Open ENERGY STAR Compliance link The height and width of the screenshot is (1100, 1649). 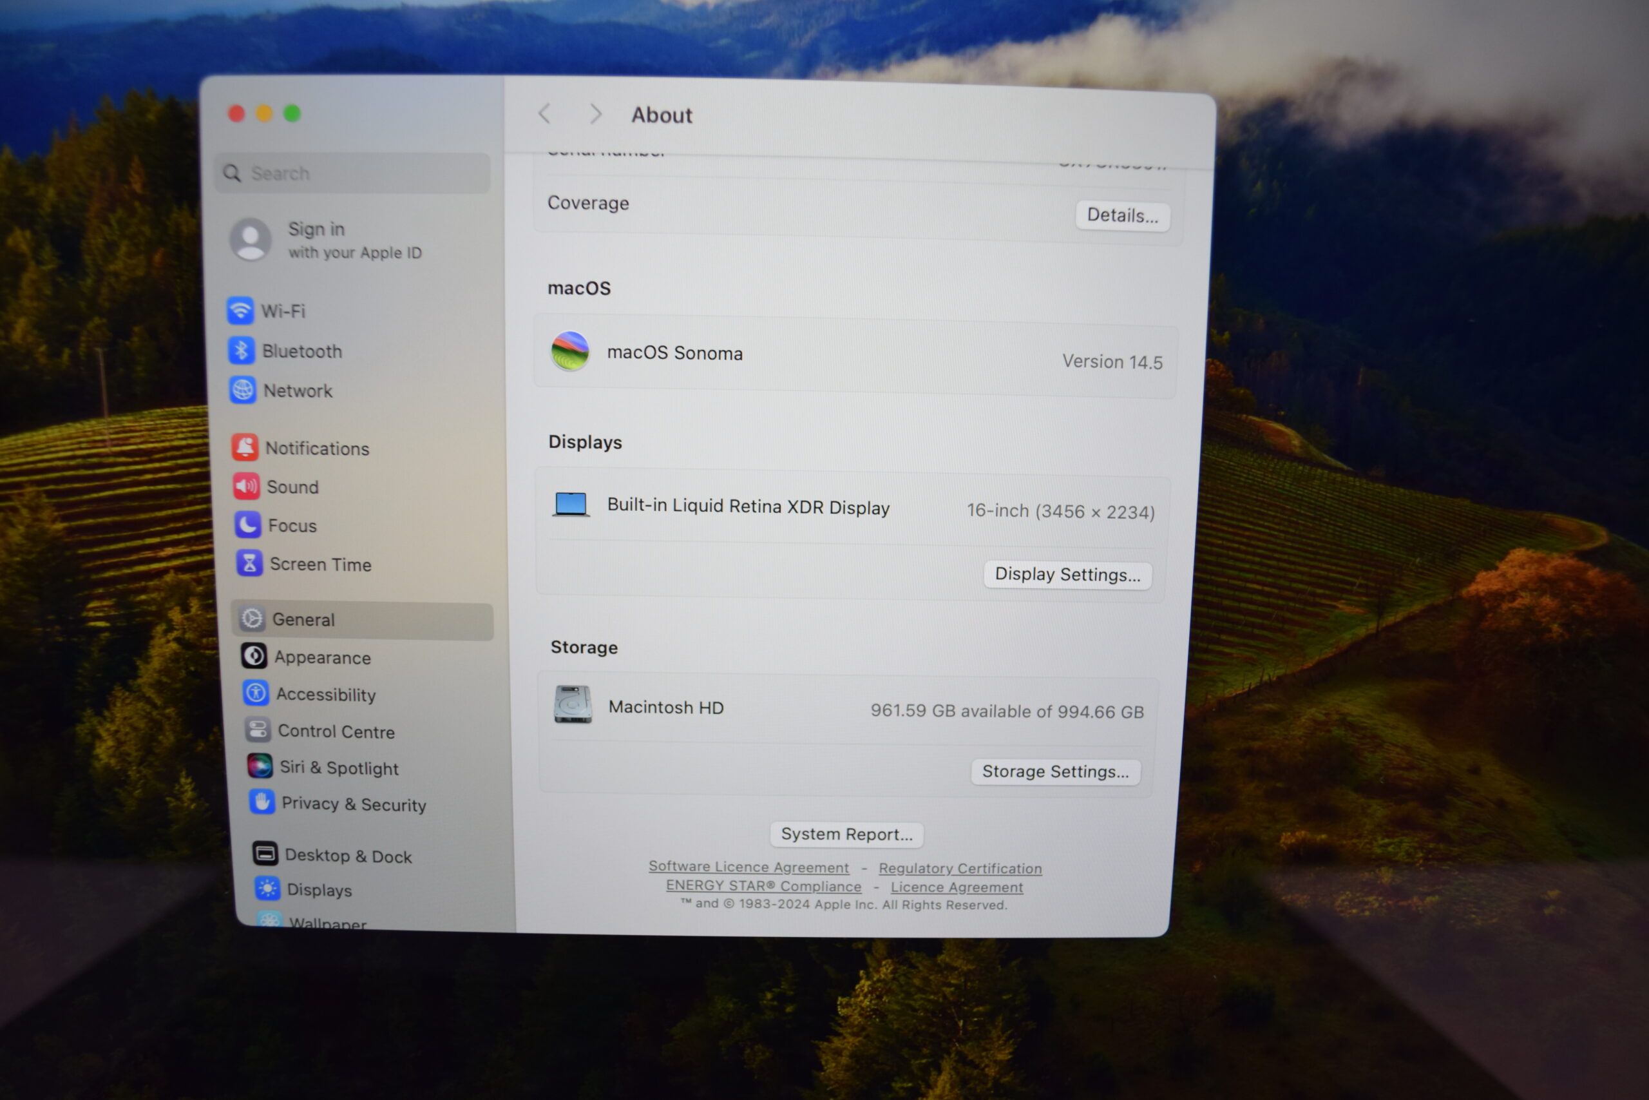click(763, 886)
